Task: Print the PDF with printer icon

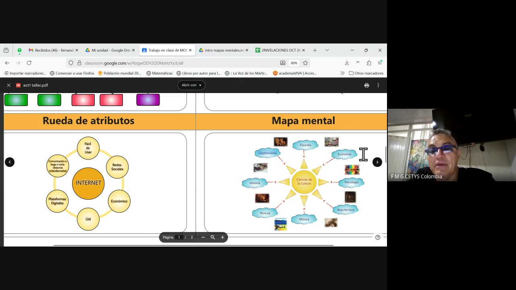Action: pos(366,85)
